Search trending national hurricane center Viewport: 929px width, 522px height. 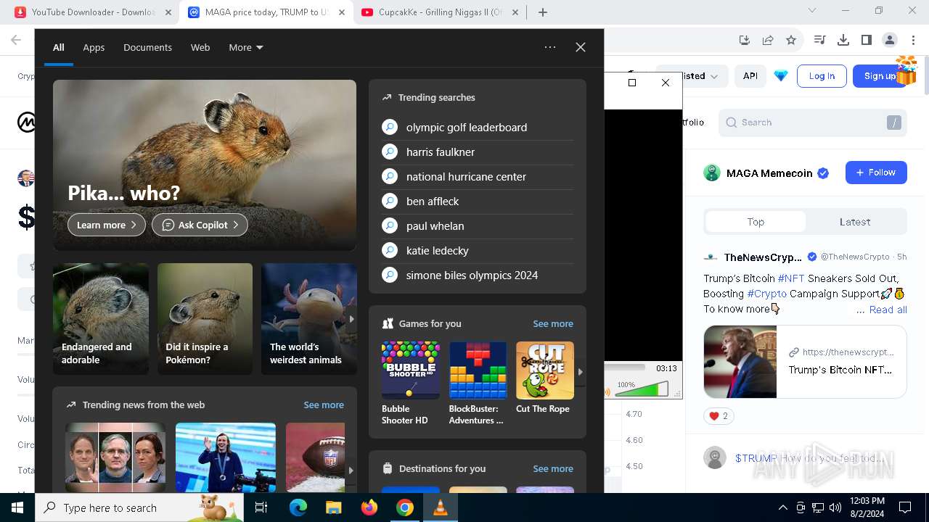[x=478, y=176]
